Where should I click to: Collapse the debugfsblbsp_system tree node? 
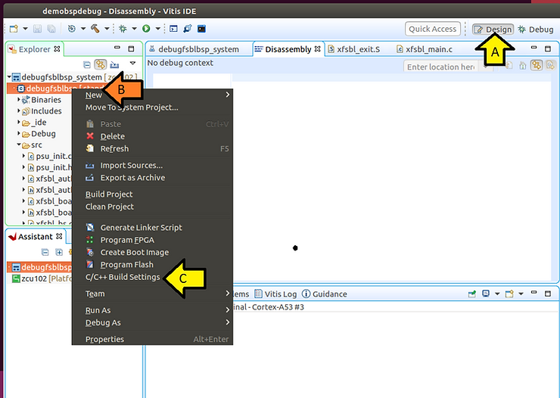pyautogui.click(x=9, y=76)
